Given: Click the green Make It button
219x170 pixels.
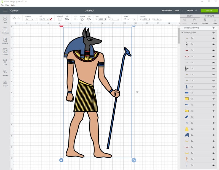Looking at the screenshot, I should pos(209,10).
